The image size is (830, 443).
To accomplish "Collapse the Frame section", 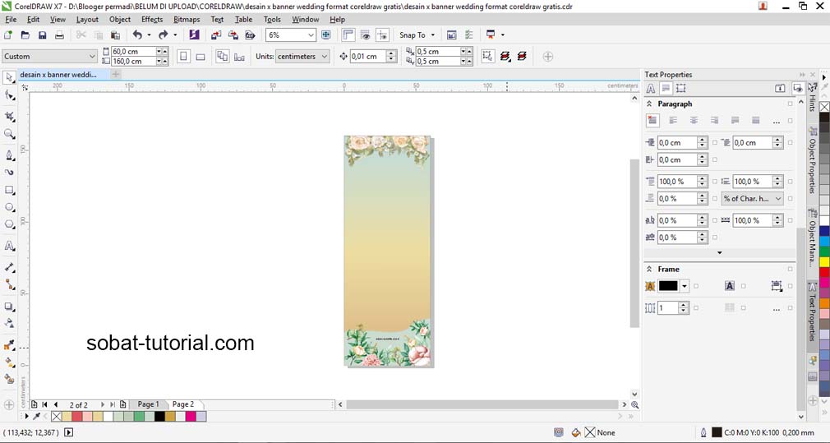I will click(x=649, y=270).
